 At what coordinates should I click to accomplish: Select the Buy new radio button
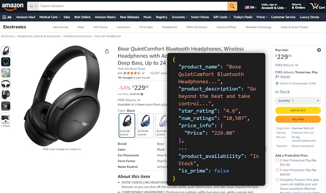tap(319, 50)
